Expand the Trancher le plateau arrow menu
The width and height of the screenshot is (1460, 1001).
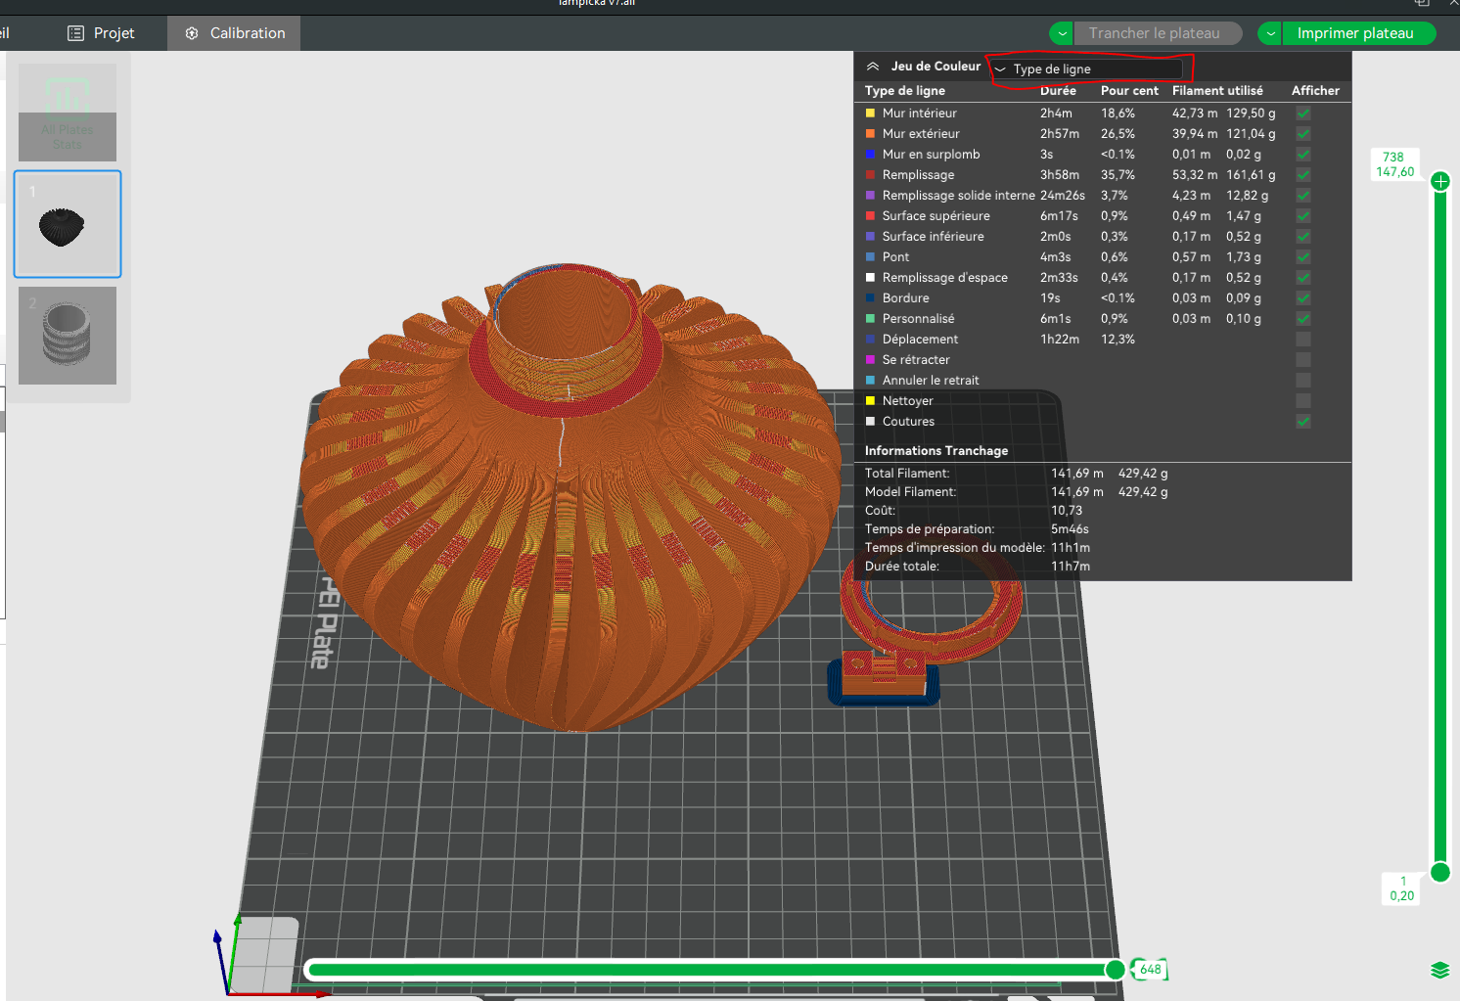[1061, 33]
